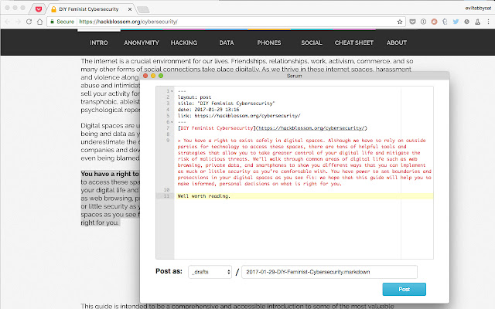Open the ANONYMITY navigation item
This screenshot has height=309, width=495.
[x=142, y=42]
